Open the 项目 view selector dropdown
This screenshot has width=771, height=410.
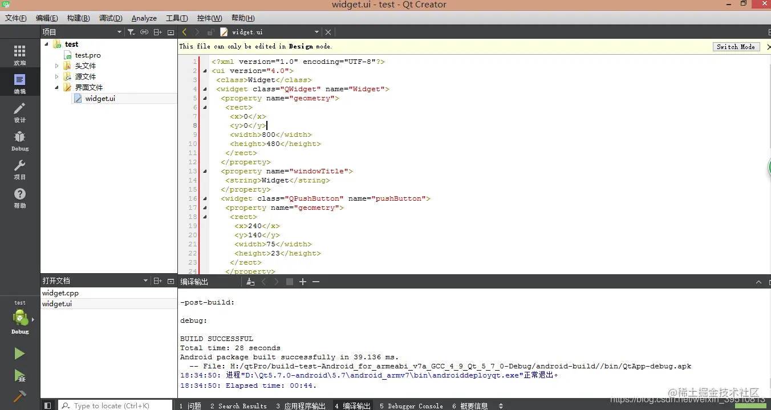pos(119,33)
